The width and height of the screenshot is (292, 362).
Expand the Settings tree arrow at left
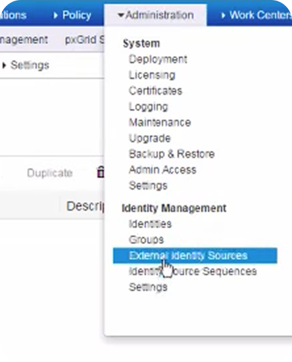pos(4,65)
